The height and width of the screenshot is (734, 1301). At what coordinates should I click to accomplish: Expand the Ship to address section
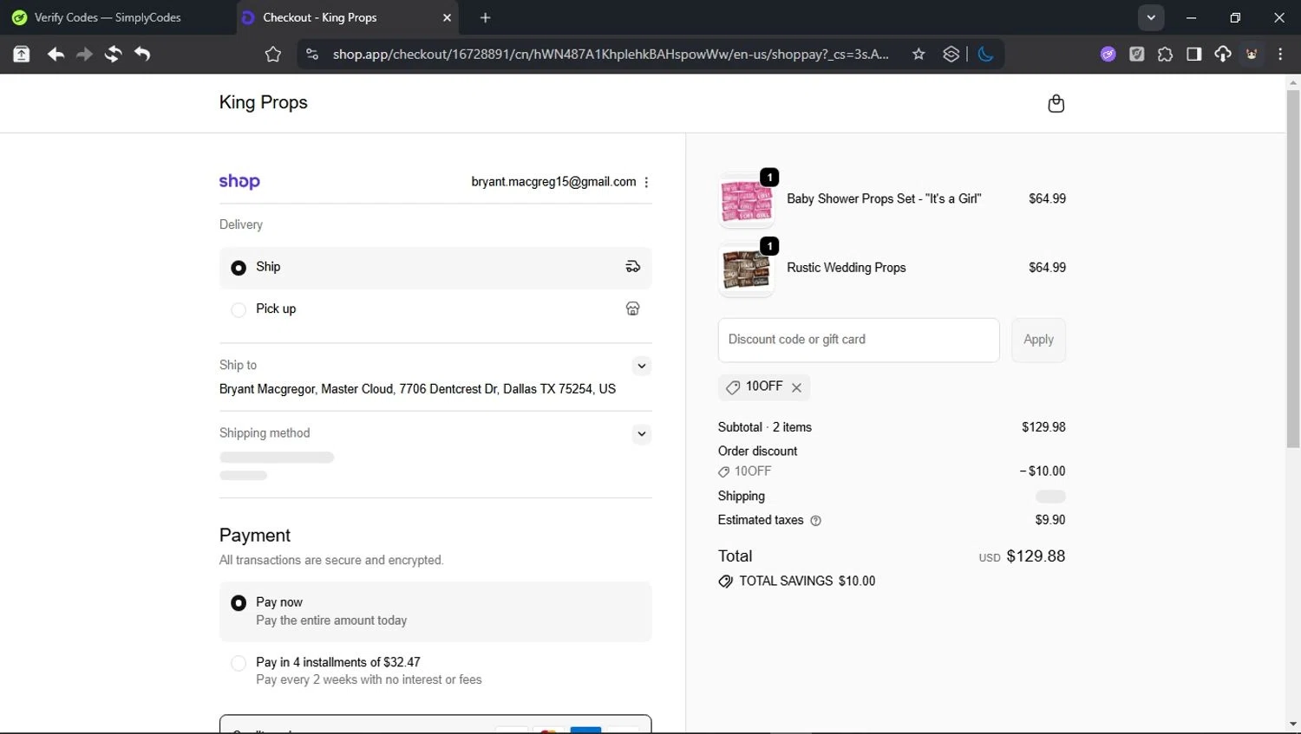pyautogui.click(x=641, y=366)
